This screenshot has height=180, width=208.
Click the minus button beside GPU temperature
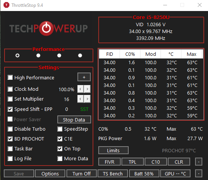[x=199, y=174]
